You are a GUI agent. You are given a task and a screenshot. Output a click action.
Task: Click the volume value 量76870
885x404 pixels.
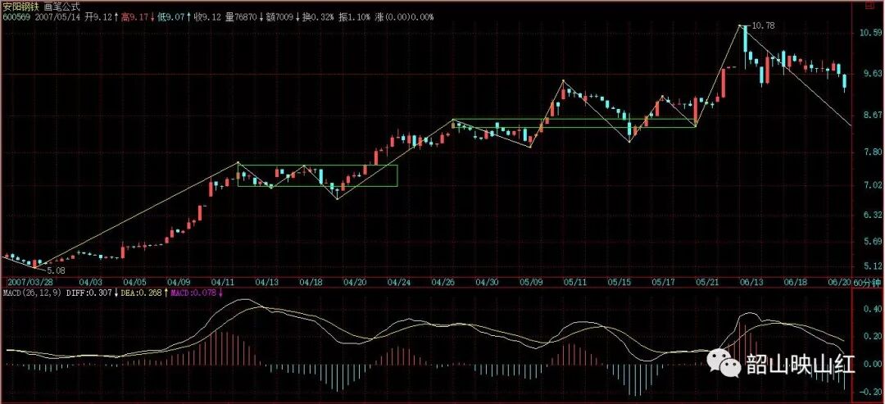tap(240, 17)
